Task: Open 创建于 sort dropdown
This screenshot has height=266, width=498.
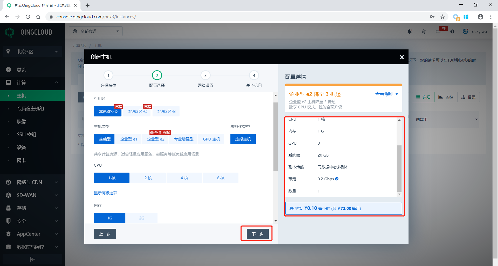Action: (447, 119)
